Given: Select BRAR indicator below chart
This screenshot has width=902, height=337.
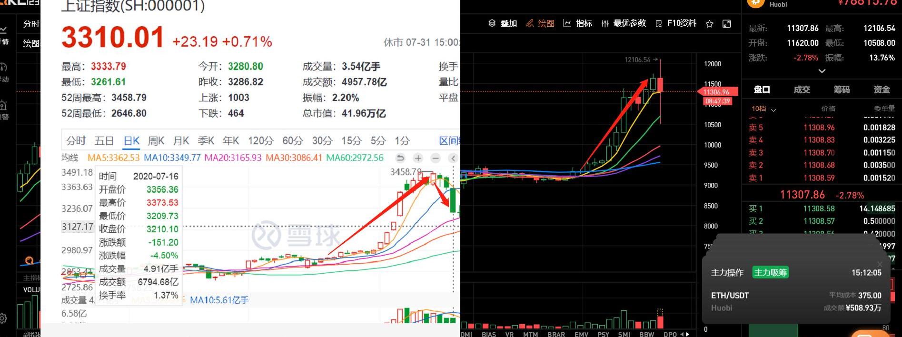Looking at the screenshot, I should coord(556,334).
